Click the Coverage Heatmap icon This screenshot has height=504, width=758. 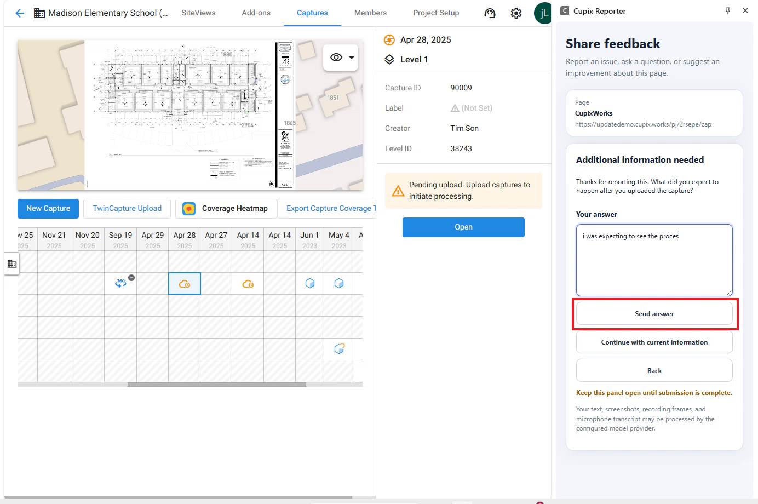[189, 209]
